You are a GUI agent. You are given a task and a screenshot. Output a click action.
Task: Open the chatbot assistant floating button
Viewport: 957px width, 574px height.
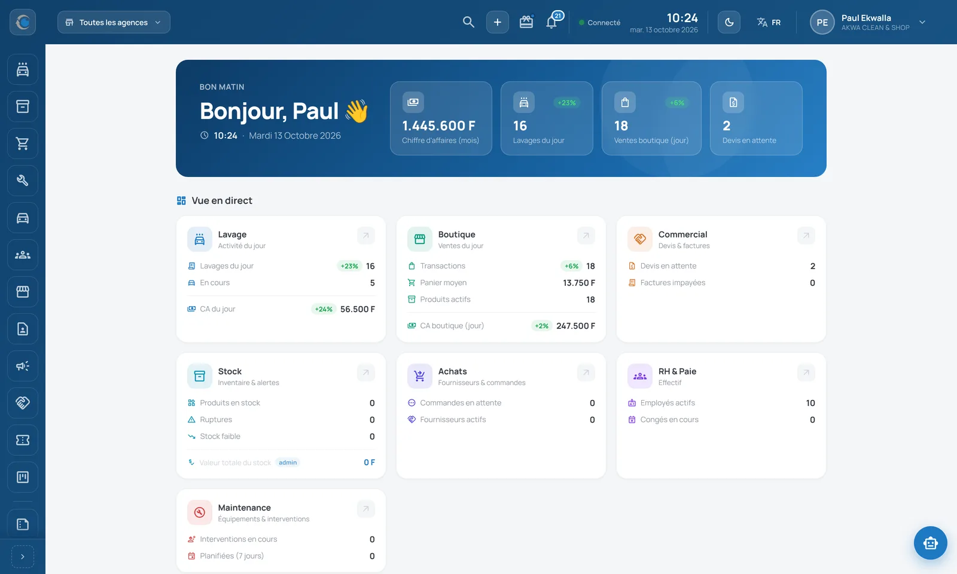pos(930,543)
